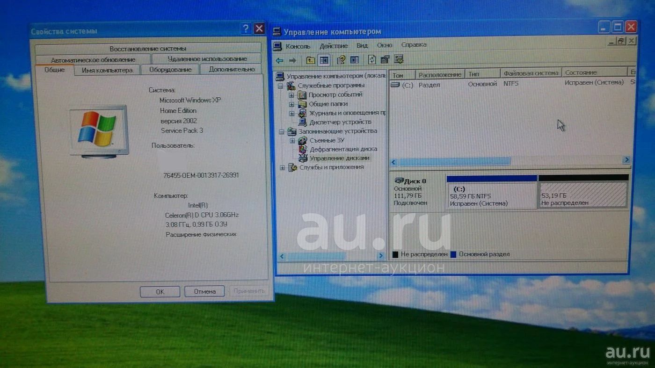Switch to the Дополнительно tab
The width and height of the screenshot is (655, 368).
click(x=231, y=69)
